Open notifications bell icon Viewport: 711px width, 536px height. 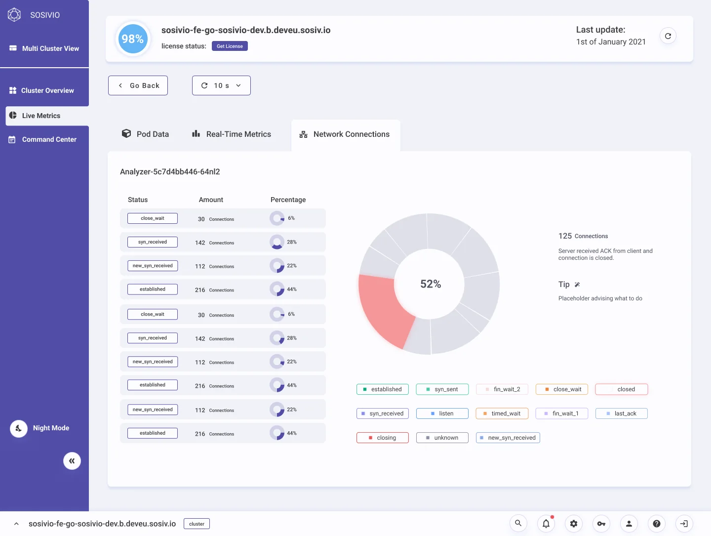[546, 523]
